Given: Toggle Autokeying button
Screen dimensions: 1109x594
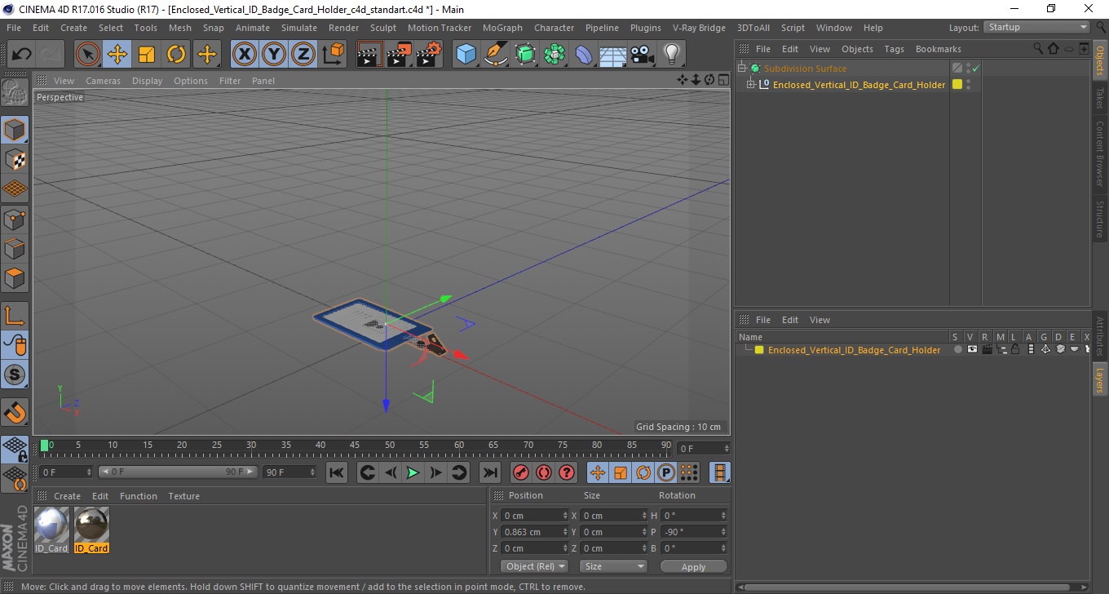Looking at the screenshot, I should (x=543, y=472).
